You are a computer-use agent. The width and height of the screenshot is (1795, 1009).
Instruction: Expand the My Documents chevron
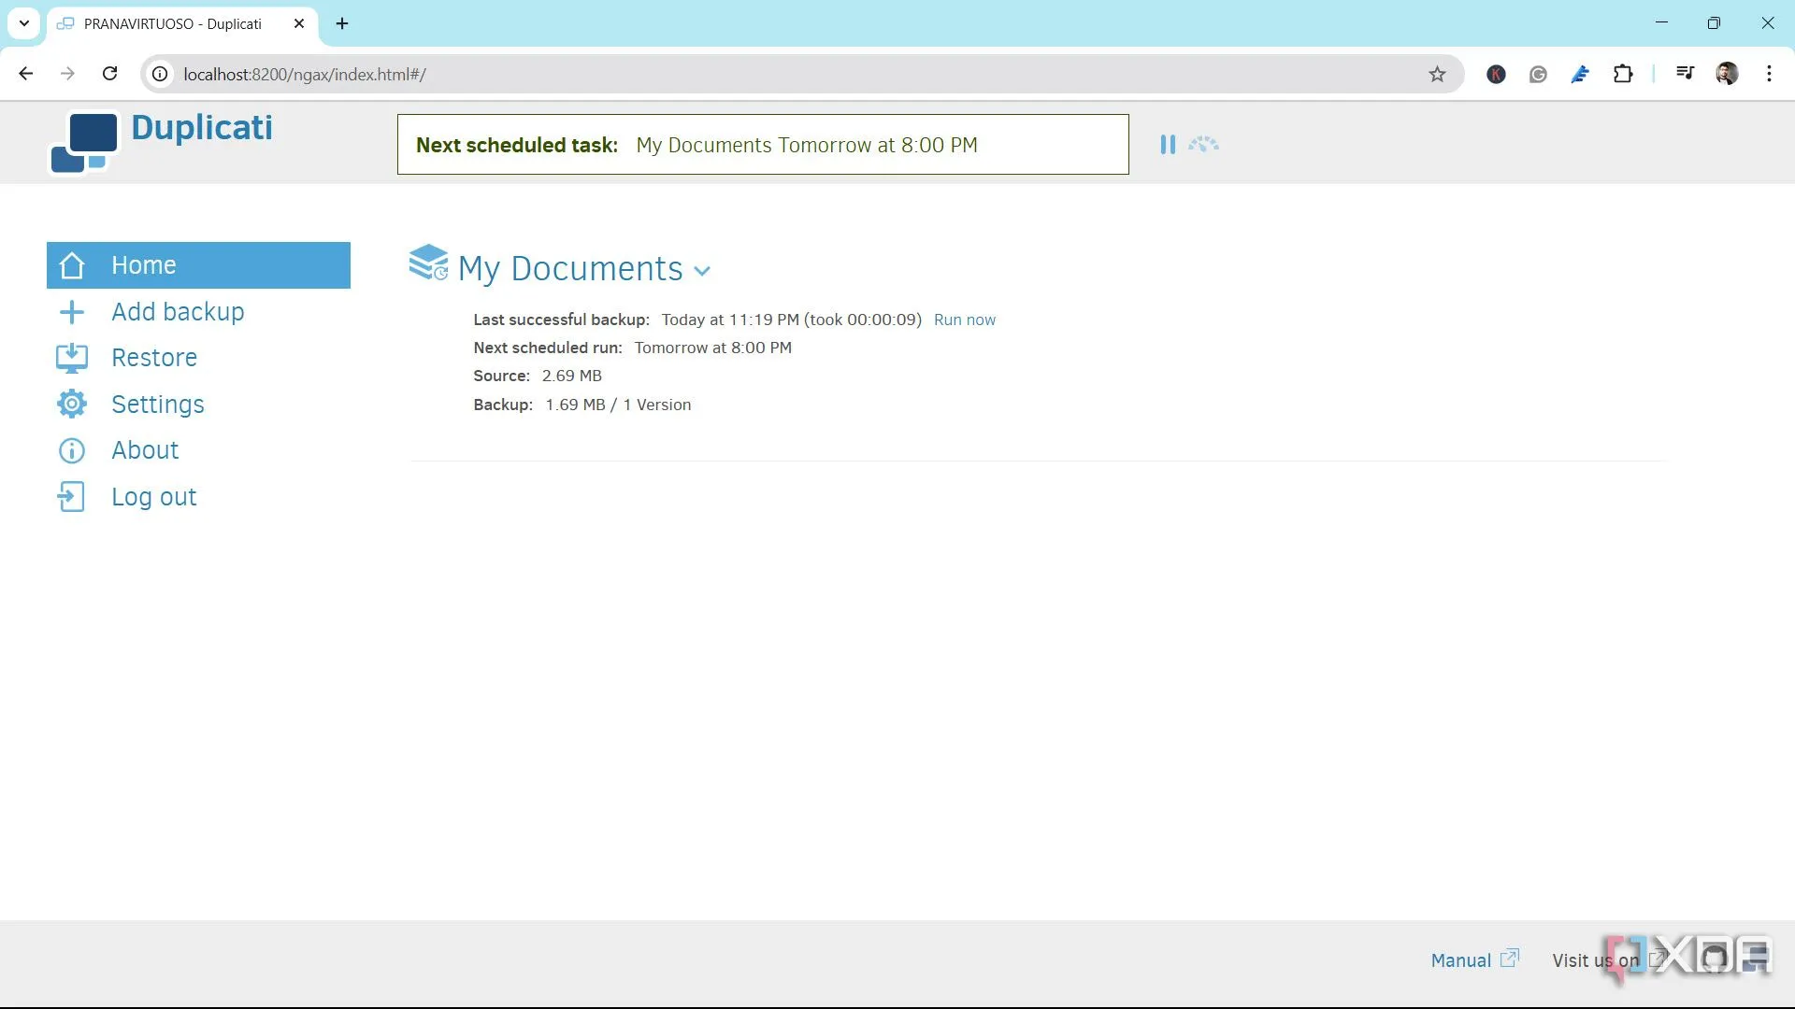703,271
